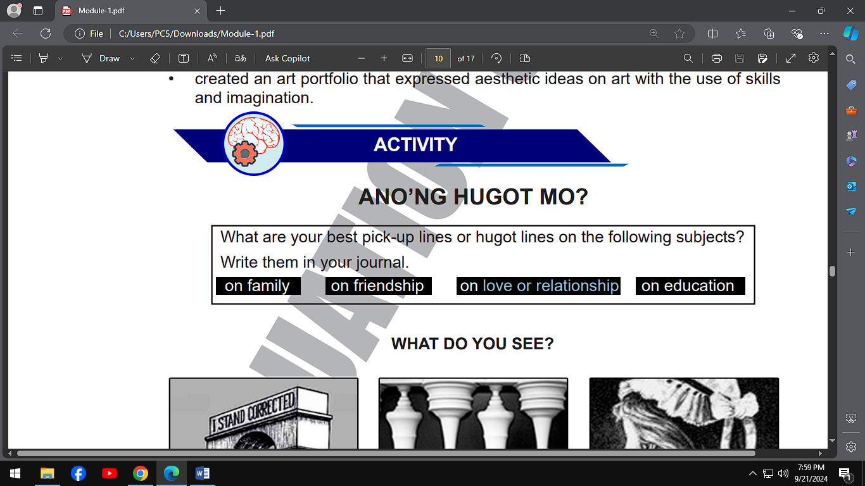
Task: Open the Games chess icon in sidebar
Action: tap(851, 135)
